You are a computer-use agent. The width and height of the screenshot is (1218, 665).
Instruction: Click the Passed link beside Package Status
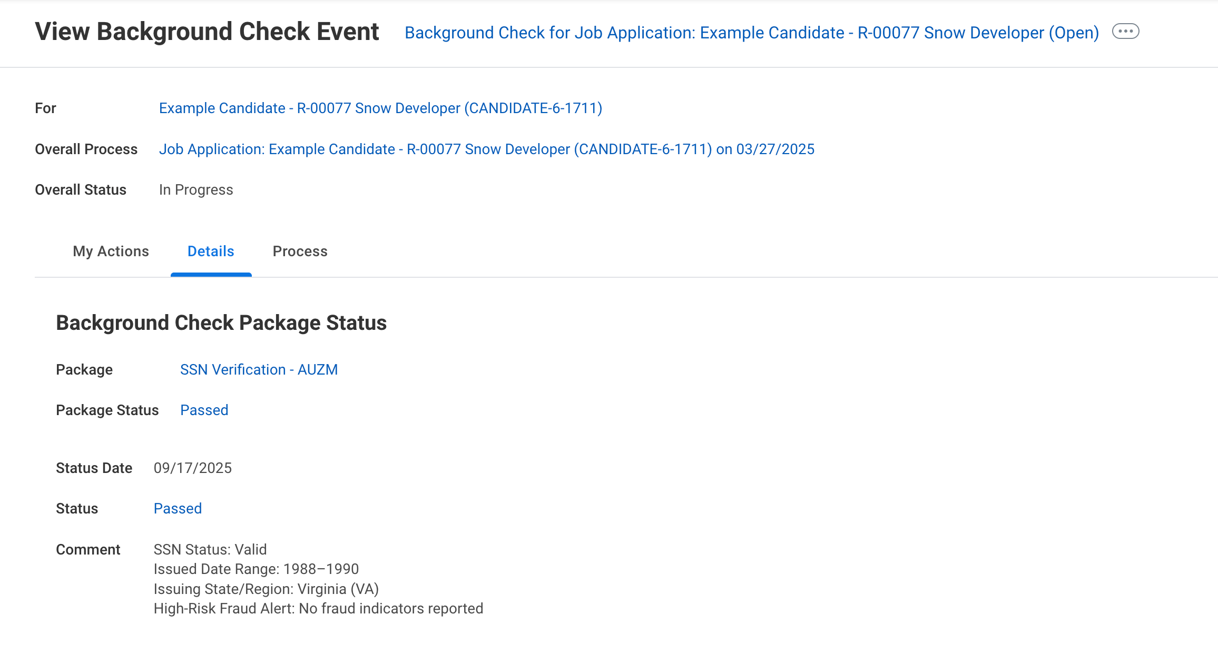click(x=204, y=410)
